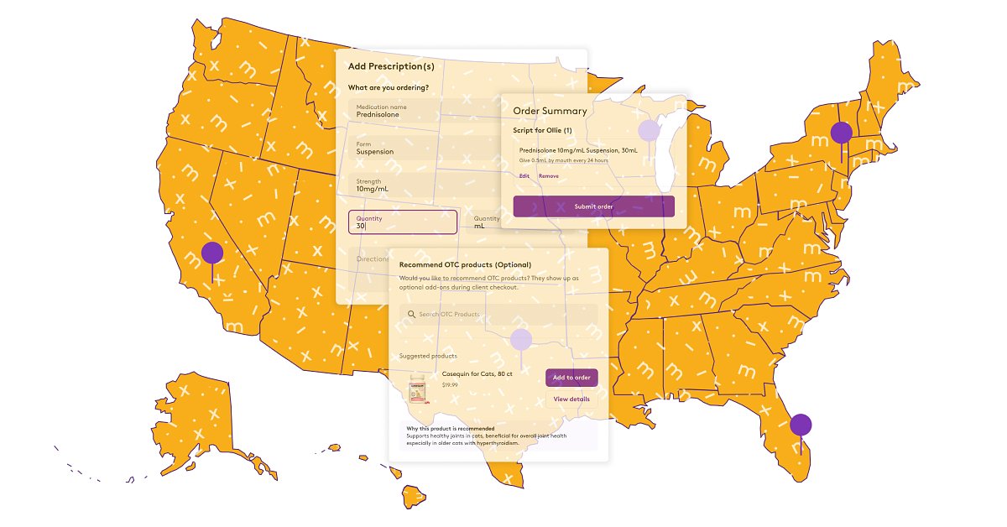Click the faded map pin over Oklahoma
The width and height of the screenshot is (1007, 527).
click(x=521, y=339)
